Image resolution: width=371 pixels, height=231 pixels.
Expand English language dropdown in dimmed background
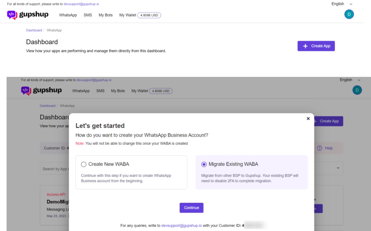pyautogui.click(x=350, y=80)
